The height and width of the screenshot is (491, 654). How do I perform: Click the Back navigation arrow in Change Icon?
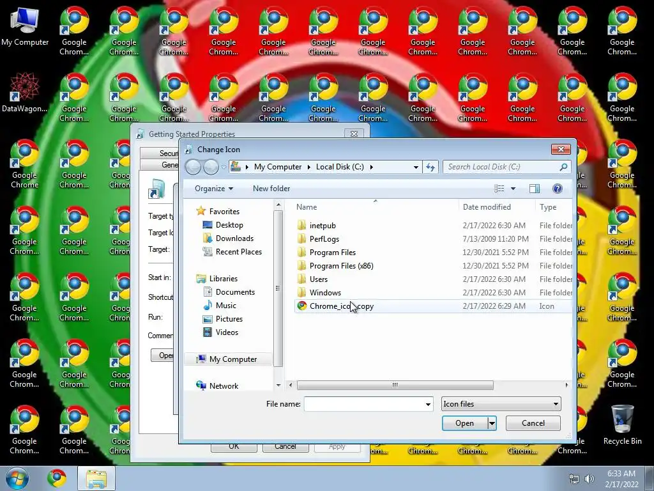tap(193, 167)
